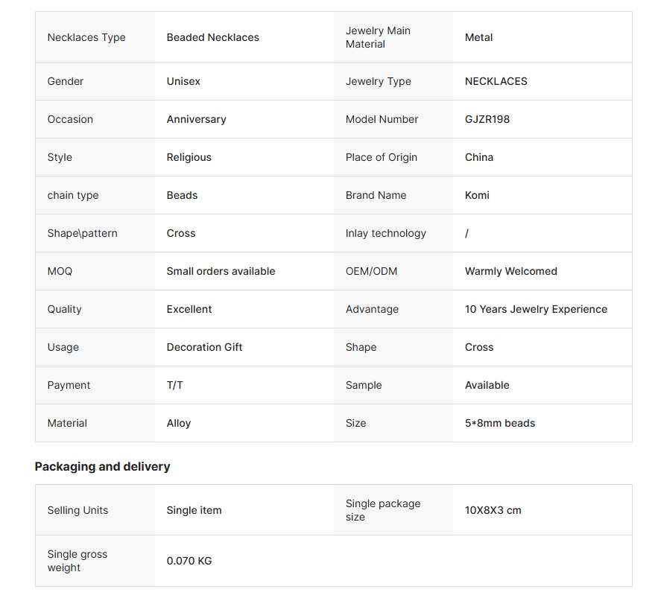This screenshot has width=658, height=598.
Task: Click the Jewelry Main Material label
Action: (378, 37)
